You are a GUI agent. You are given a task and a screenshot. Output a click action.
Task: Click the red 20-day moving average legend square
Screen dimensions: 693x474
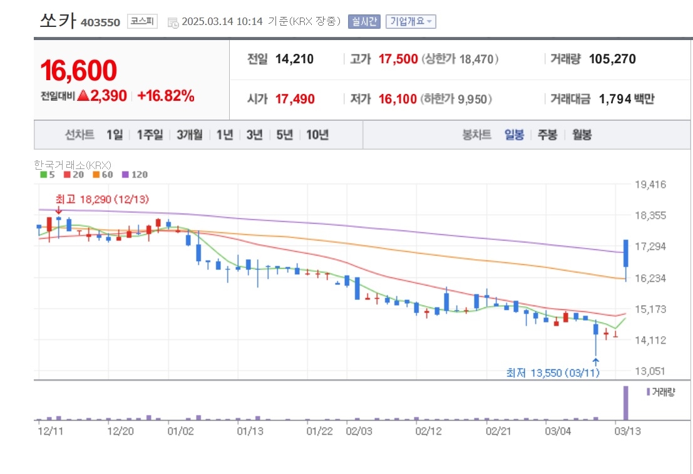[x=67, y=175]
